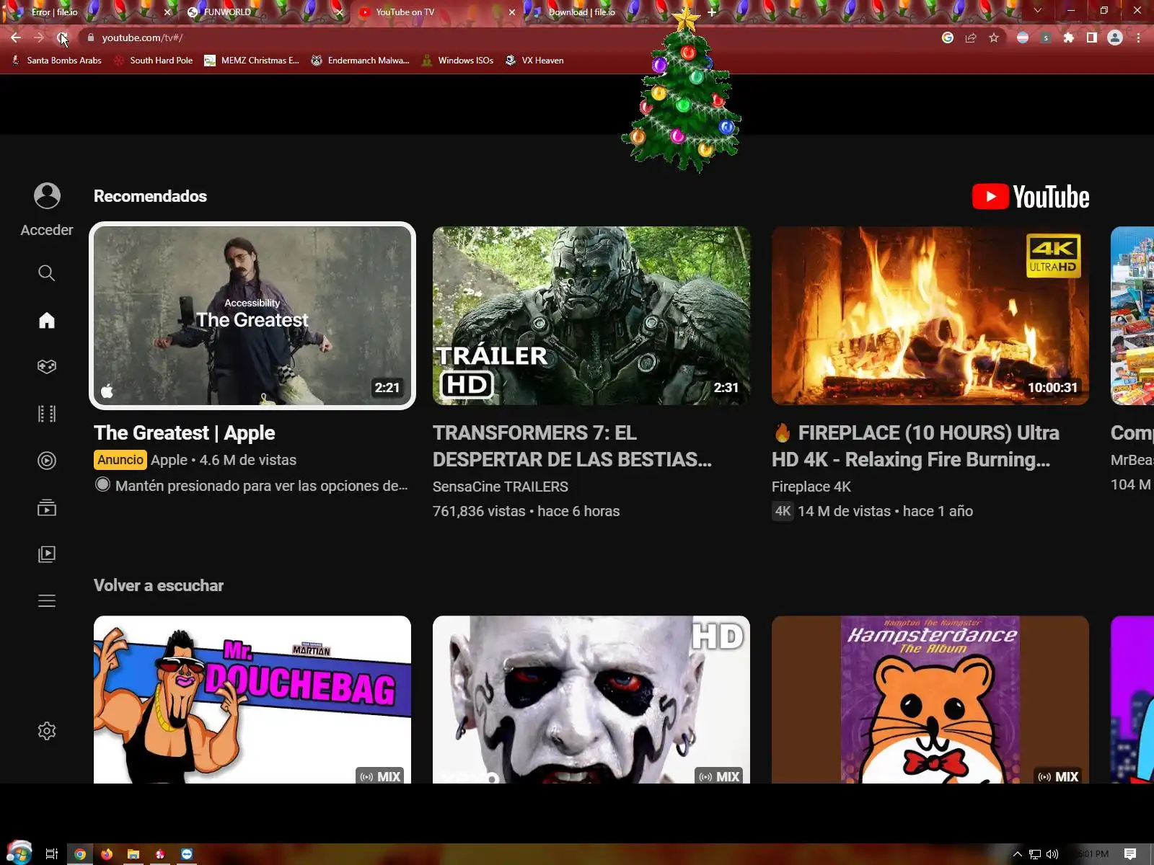Click the 'Fireplace 4K' channel name
1154x865 pixels.
tap(811, 487)
